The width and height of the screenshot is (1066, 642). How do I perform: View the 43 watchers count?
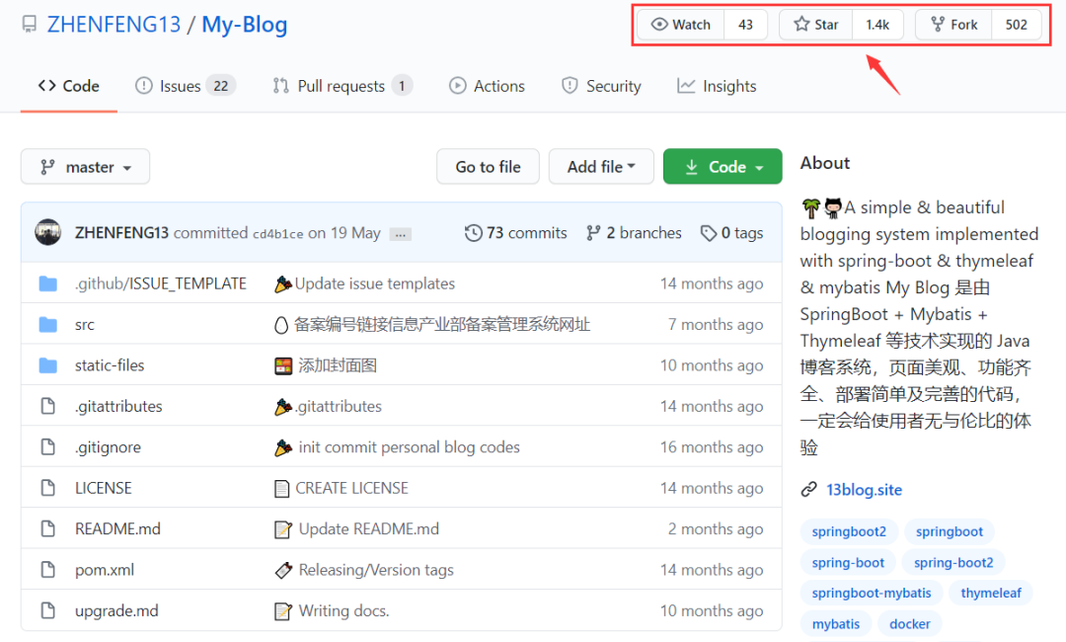745,25
